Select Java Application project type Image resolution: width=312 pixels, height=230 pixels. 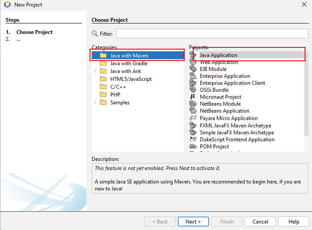click(218, 55)
